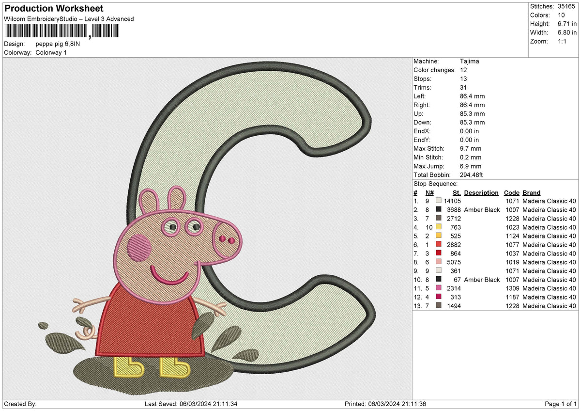Viewport: 581px width, 411px height.
Task: Click the 'Production Worksheet' title
Action: (x=54, y=9)
